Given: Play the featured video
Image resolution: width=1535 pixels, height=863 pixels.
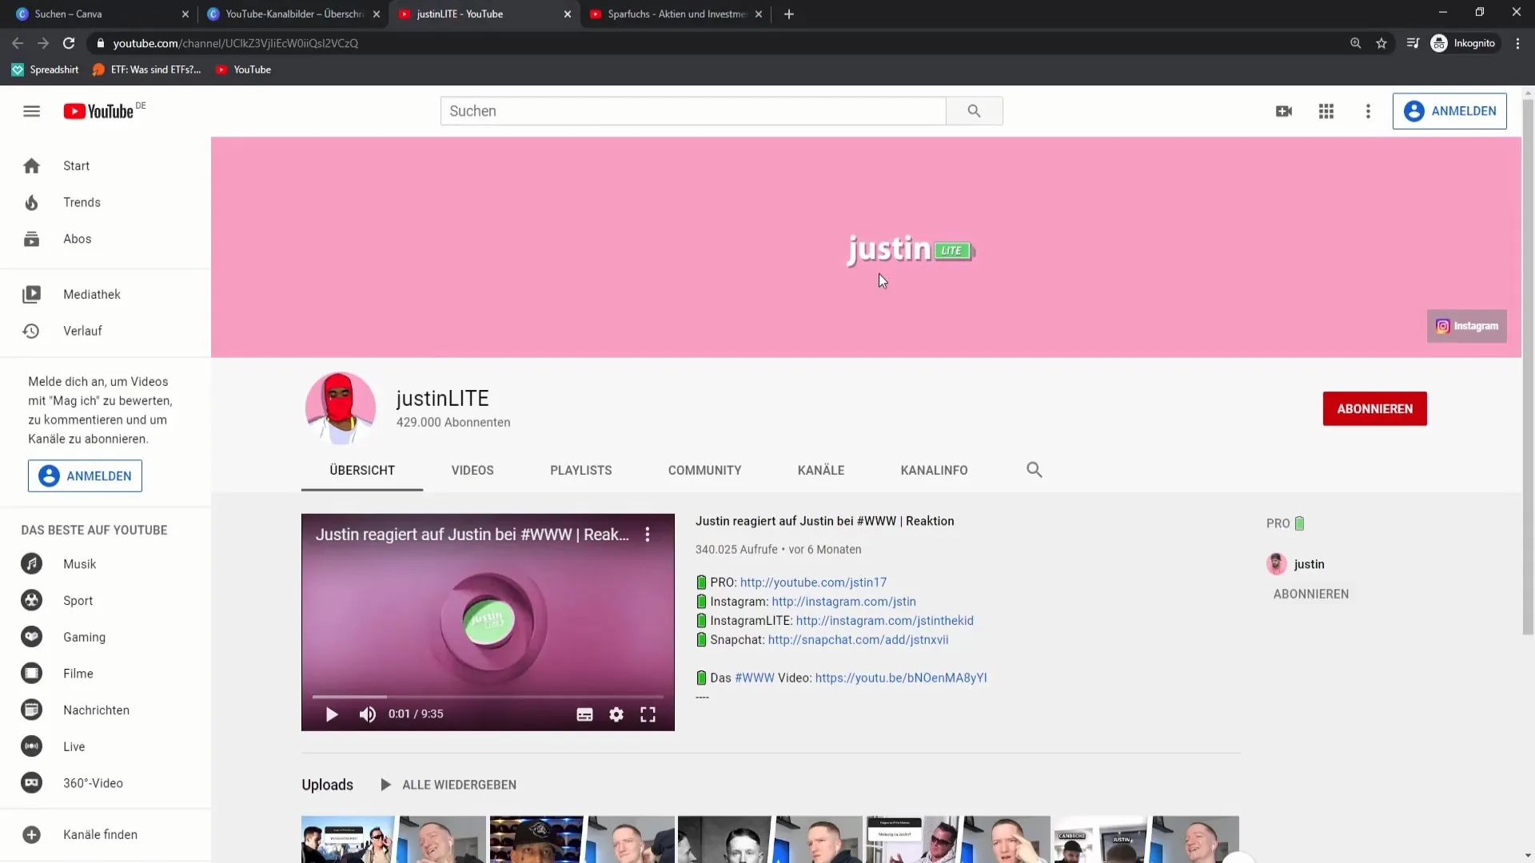Looking at the screenshot, I should point(332,714).
